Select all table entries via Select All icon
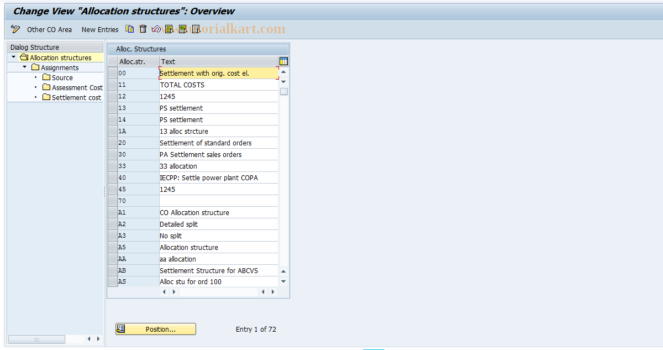Screen dimensions: 663x350 [169, 29]
